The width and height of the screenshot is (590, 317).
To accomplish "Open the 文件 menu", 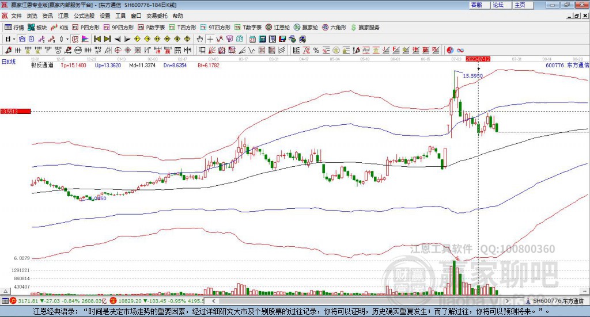I will (17, 16).
